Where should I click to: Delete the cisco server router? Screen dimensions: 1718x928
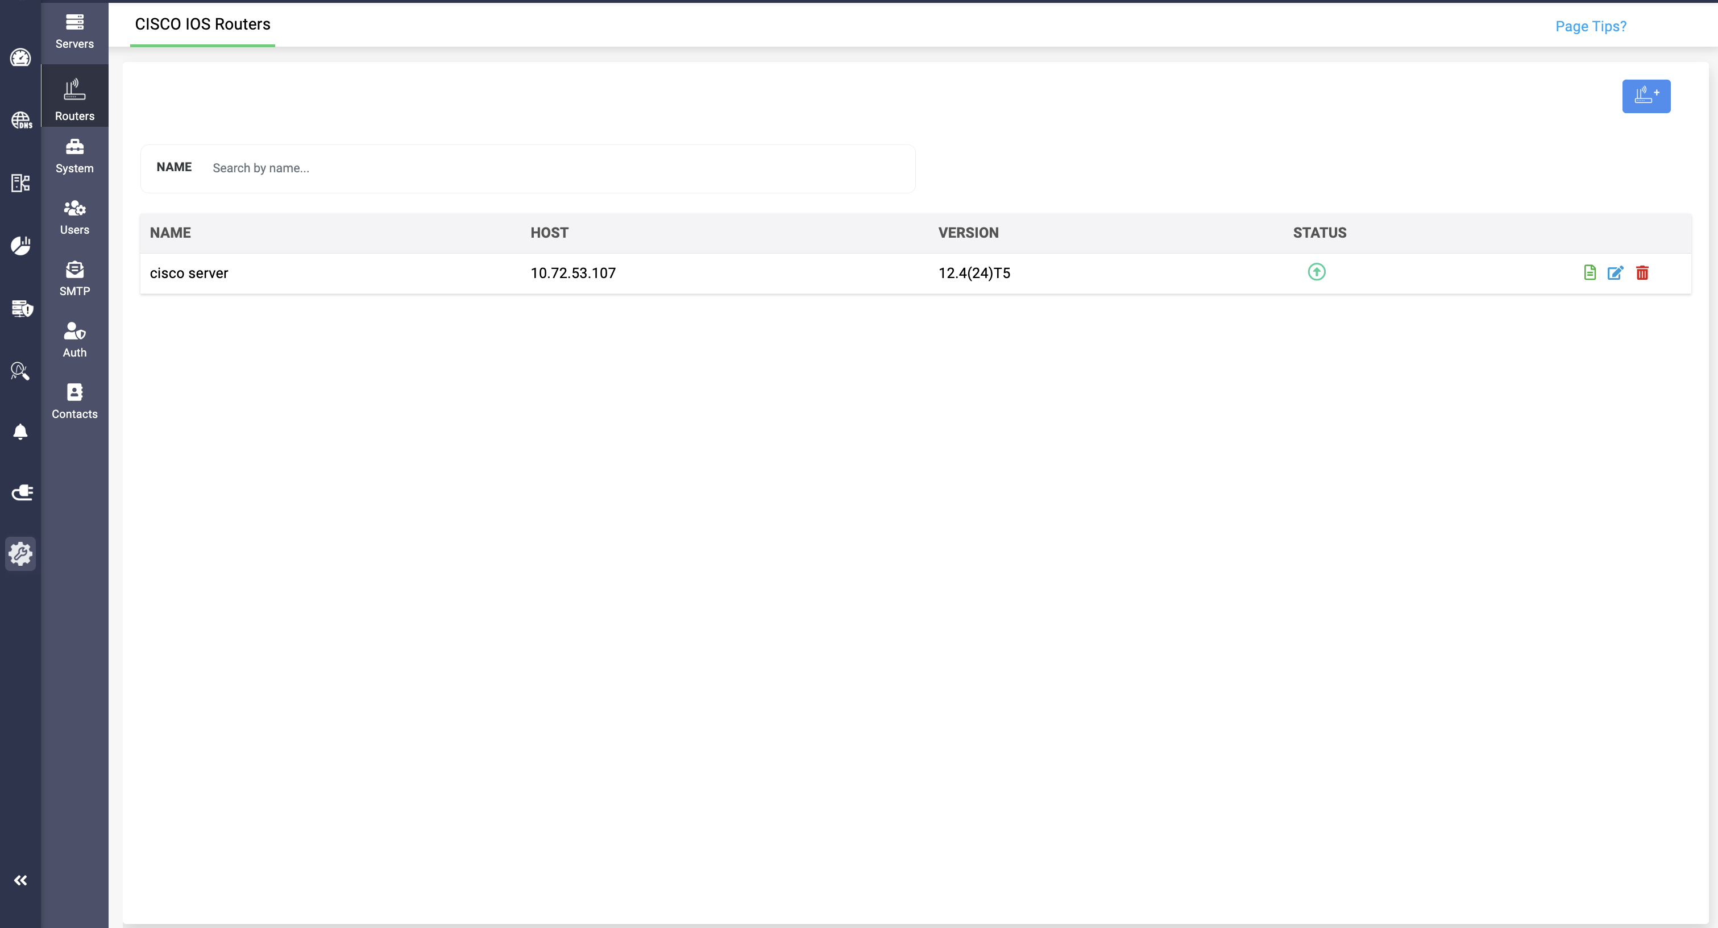point(1642,273)
